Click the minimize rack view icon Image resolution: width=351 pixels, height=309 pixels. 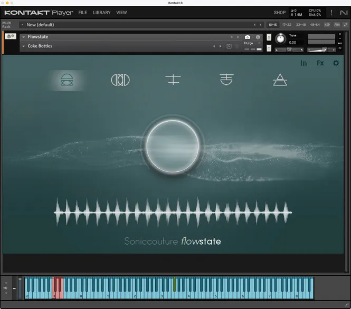click(x=346, y=25)
